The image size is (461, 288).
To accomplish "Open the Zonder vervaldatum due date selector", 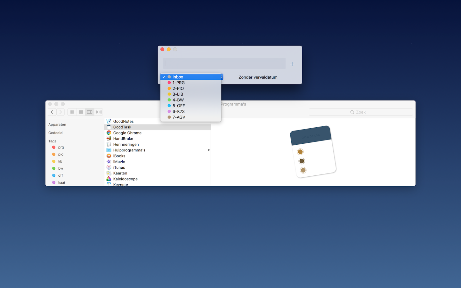I will (x=258, y=77).
